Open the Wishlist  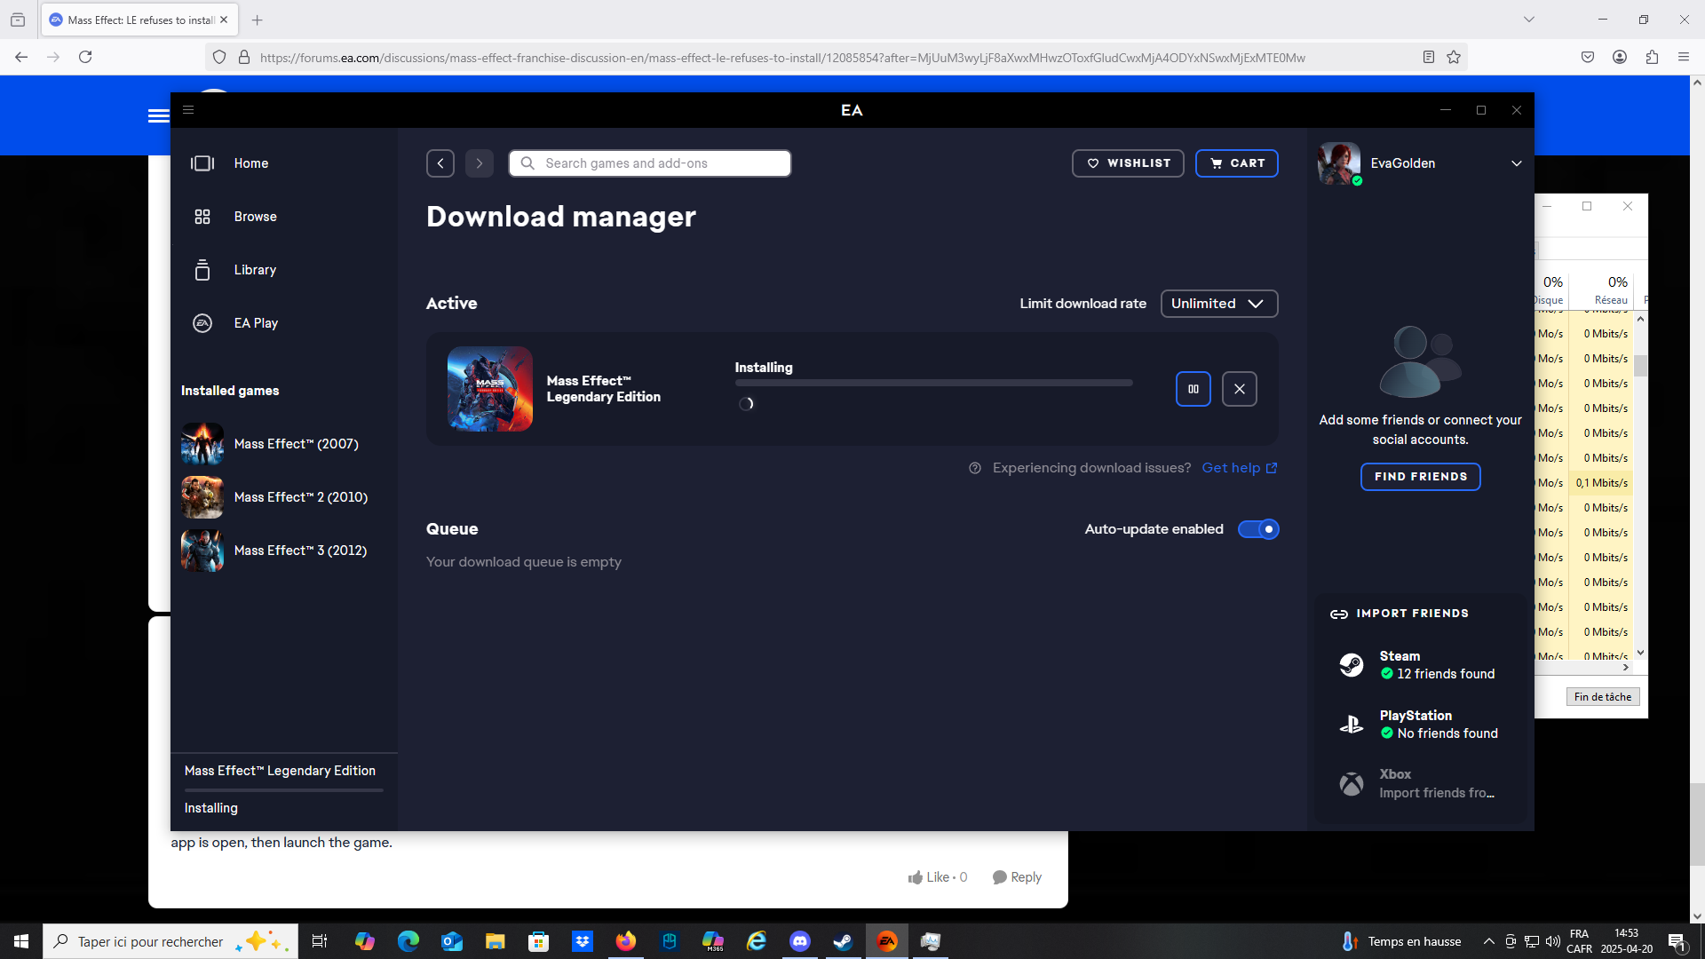(x=1128, y=163)
